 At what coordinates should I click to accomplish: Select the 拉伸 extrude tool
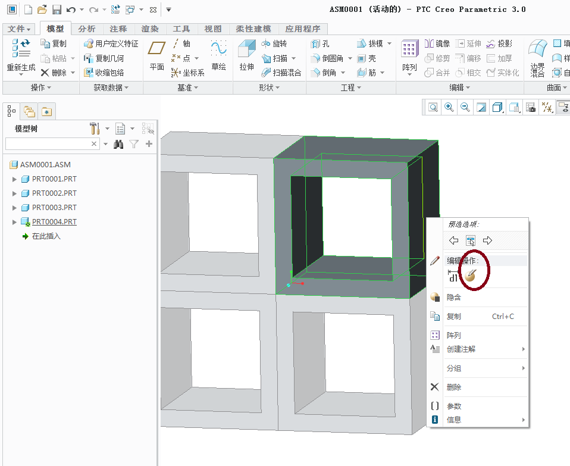[x=246, y=55]
